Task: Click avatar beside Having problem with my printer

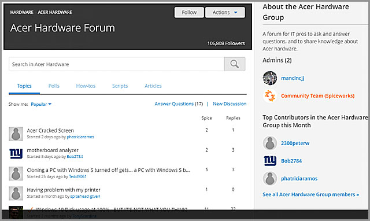Action: [x=16, y=193]
